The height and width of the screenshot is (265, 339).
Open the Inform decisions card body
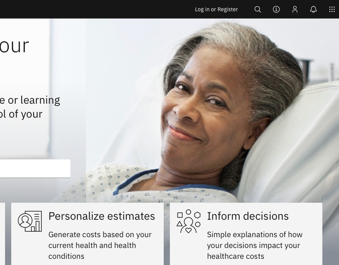click(246, 234)
